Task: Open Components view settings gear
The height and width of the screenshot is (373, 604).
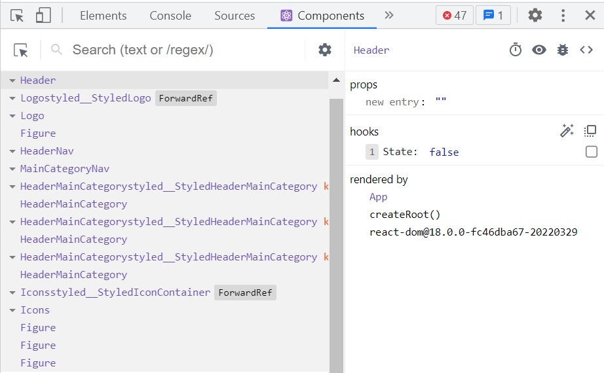Action: point(325,50)
